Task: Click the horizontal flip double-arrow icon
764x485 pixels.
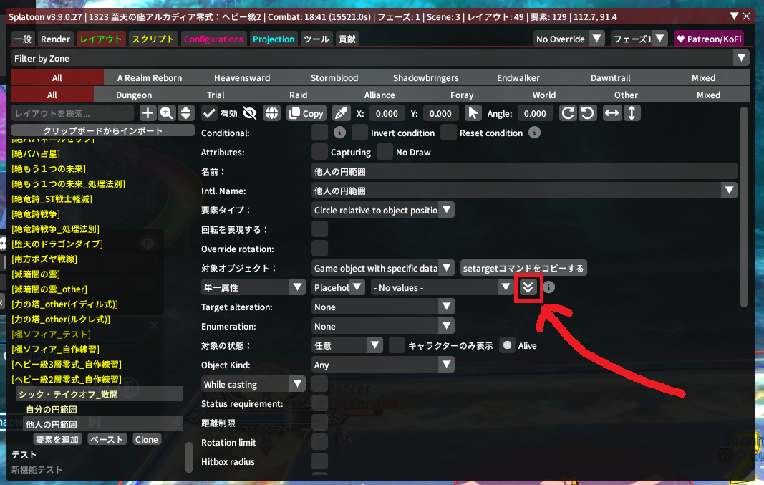Action: click(x=611, y=113)
